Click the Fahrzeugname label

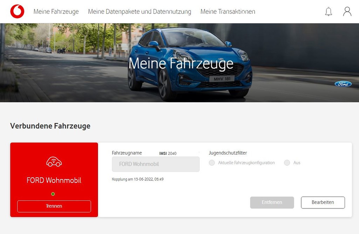click(x=127, y=153)
